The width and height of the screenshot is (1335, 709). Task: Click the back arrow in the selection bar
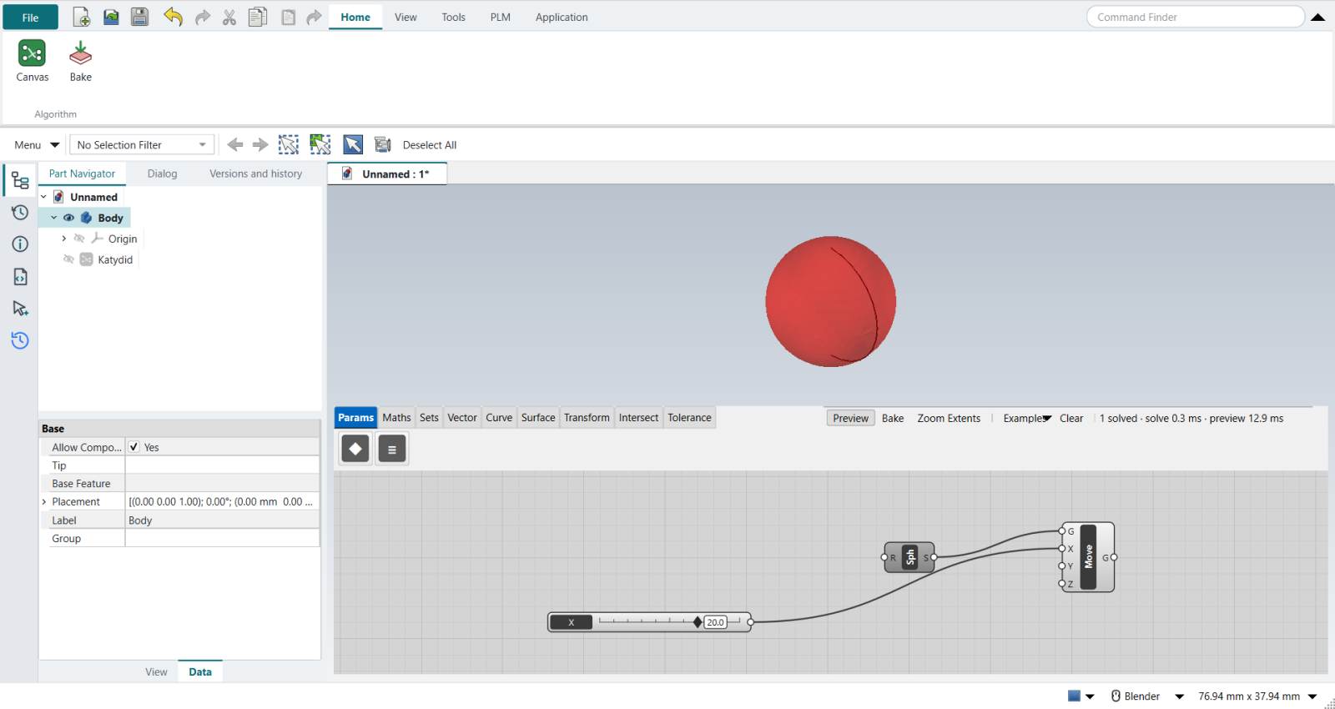coord(235,144)
